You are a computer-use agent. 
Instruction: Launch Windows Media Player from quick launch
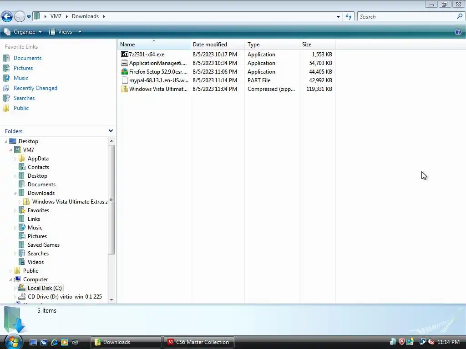[65, 342]
